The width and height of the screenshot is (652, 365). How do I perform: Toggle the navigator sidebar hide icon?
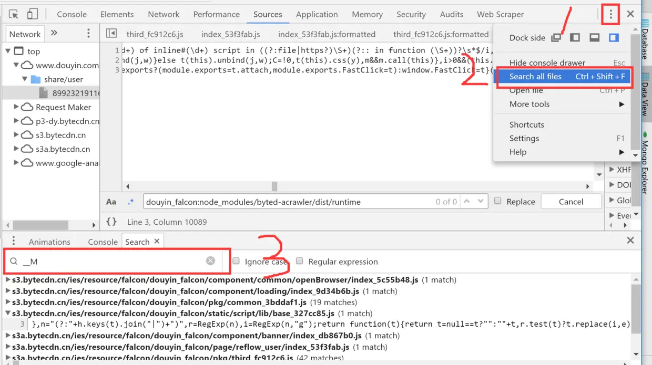pos(111,33)
